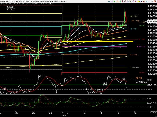Click the blue pin toolbar icon
The height and width of the screenshot is (117, 157).
(147, 1)
